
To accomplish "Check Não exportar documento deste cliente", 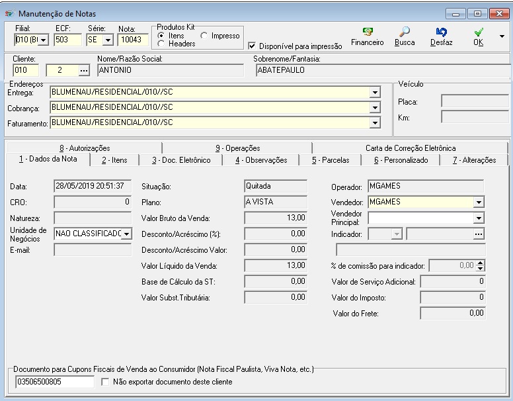I will (x=105, y=382).
